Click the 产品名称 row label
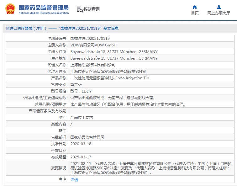This screenshot has width=237, height=186. (x=59, y=78)
